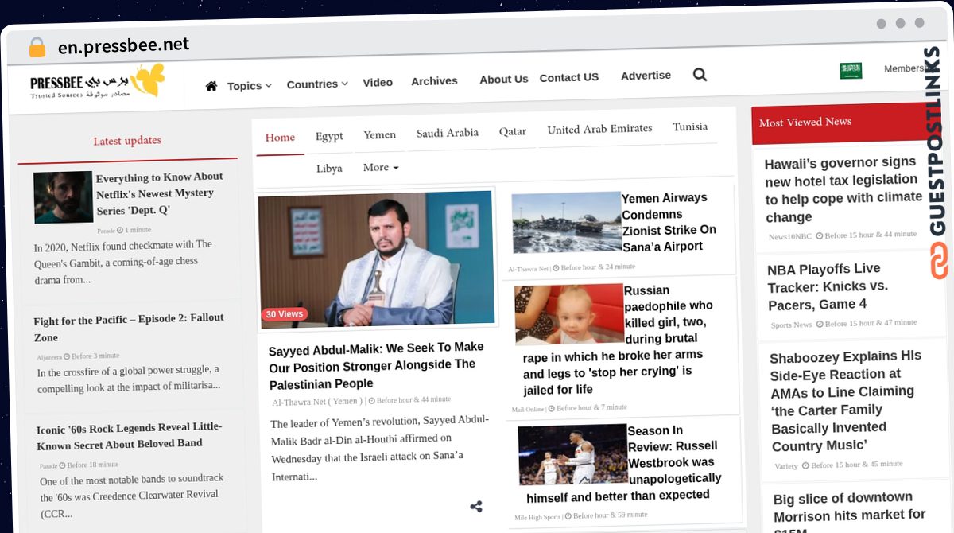The height and width of the screenshot is (533, 954).
Task: Open Big slice of downtown Morrison article
Action: [x=850, y=512]
